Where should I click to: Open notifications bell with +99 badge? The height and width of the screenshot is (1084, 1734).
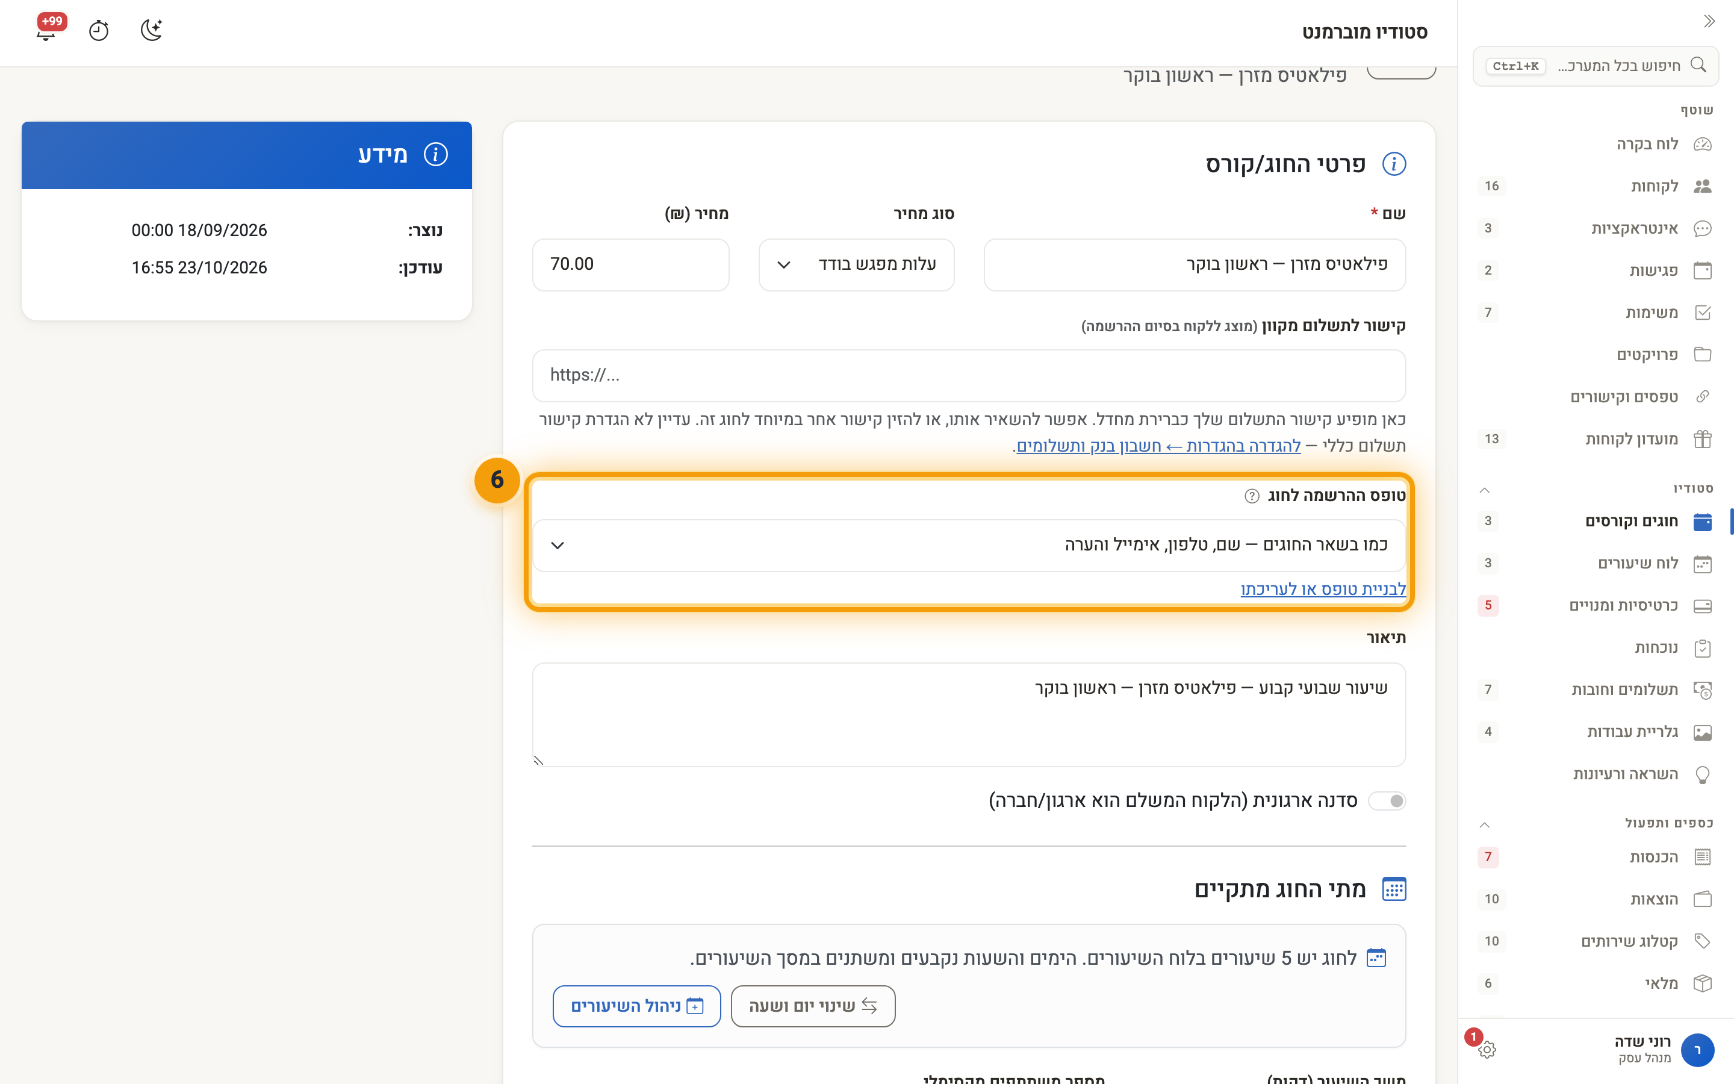tap(46, 30)
